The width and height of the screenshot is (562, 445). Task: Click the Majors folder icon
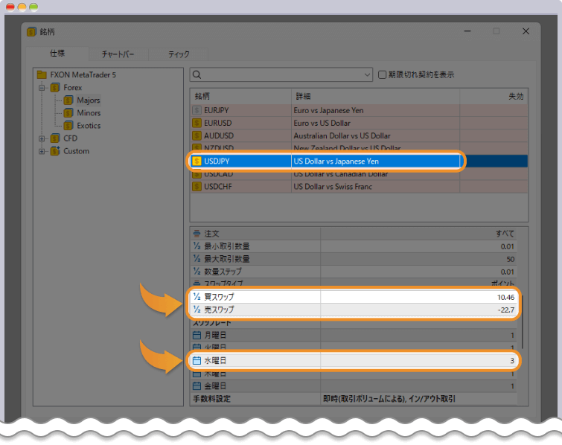(68, 100)
